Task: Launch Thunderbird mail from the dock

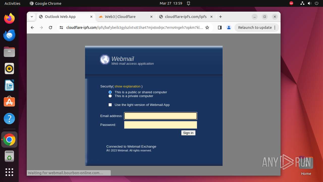Action: pyautogui.click(x=9, y=35)
